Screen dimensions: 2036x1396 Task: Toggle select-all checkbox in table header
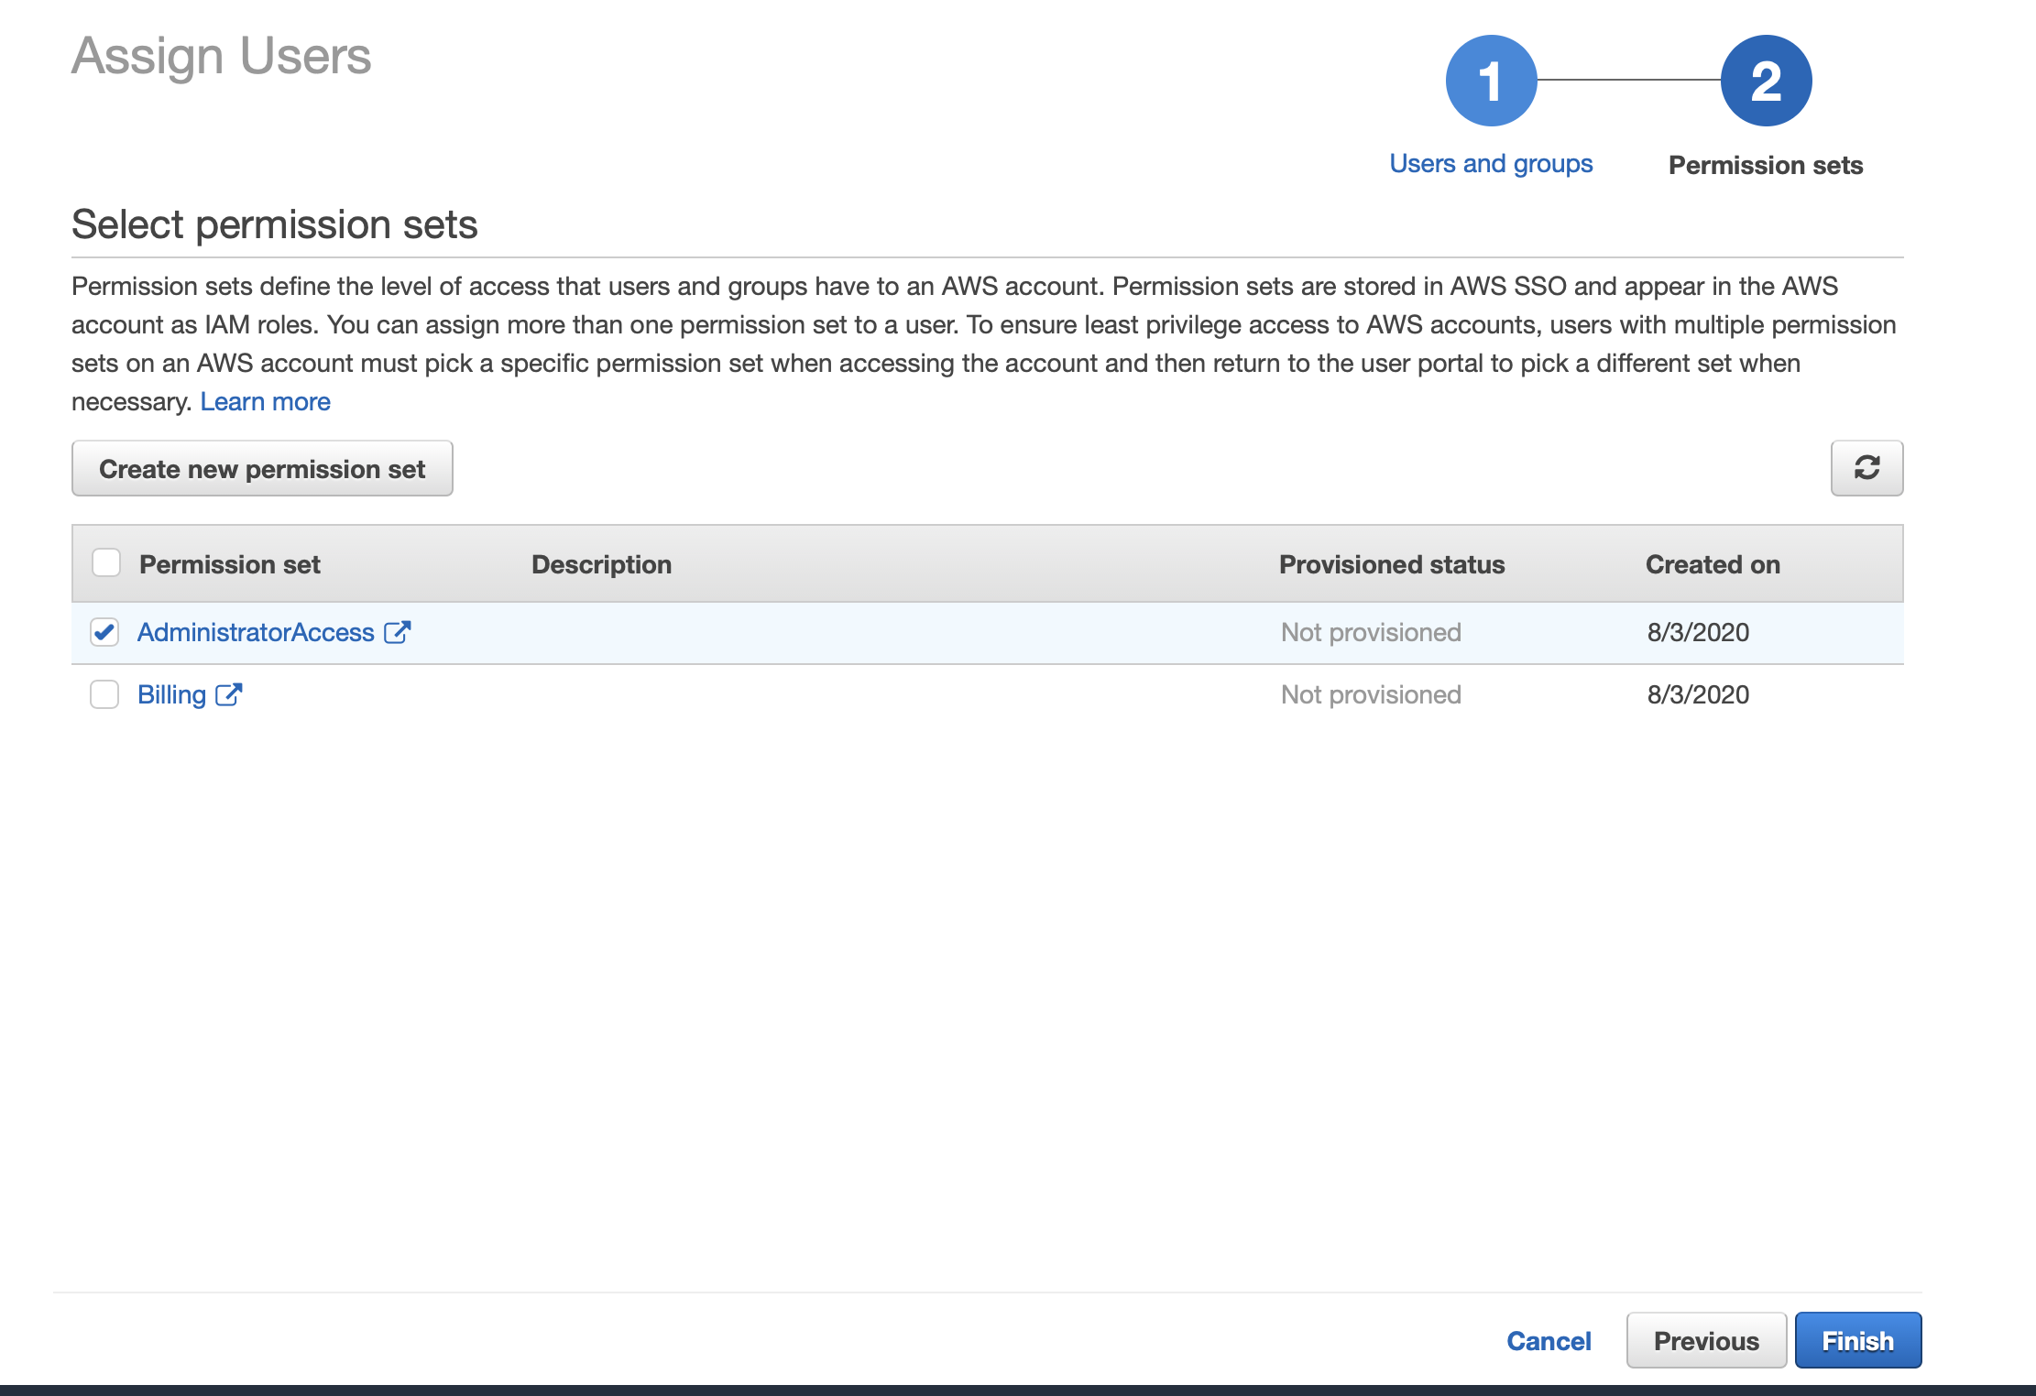(106, 562)
